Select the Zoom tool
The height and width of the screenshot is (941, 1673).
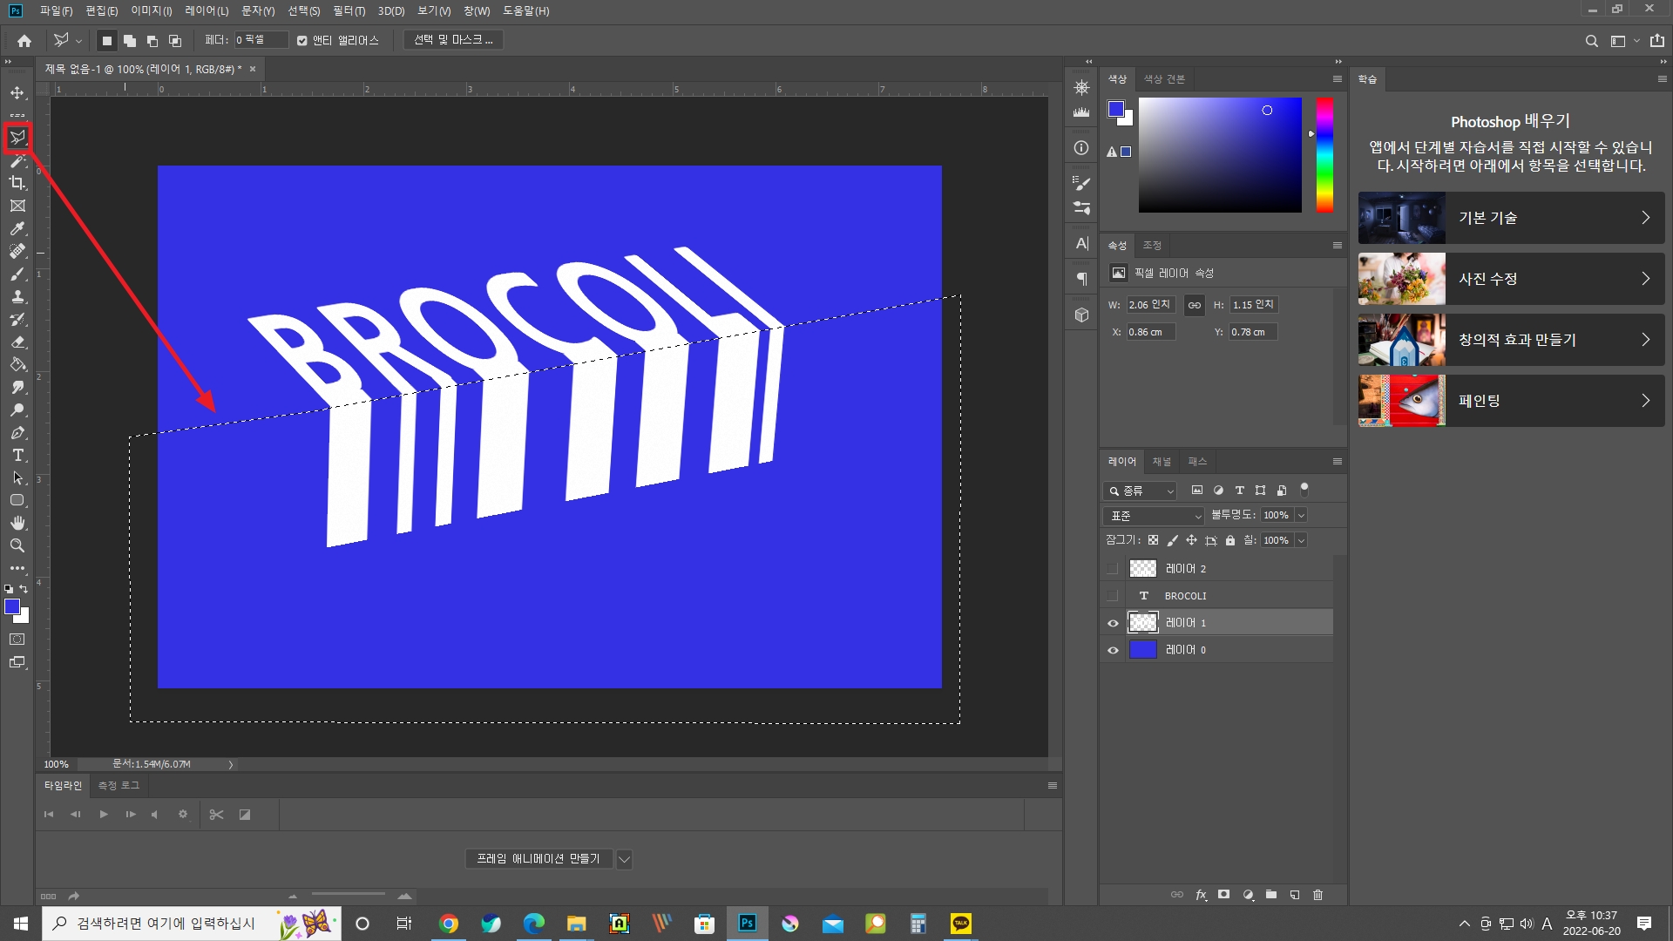pos(17,545)
